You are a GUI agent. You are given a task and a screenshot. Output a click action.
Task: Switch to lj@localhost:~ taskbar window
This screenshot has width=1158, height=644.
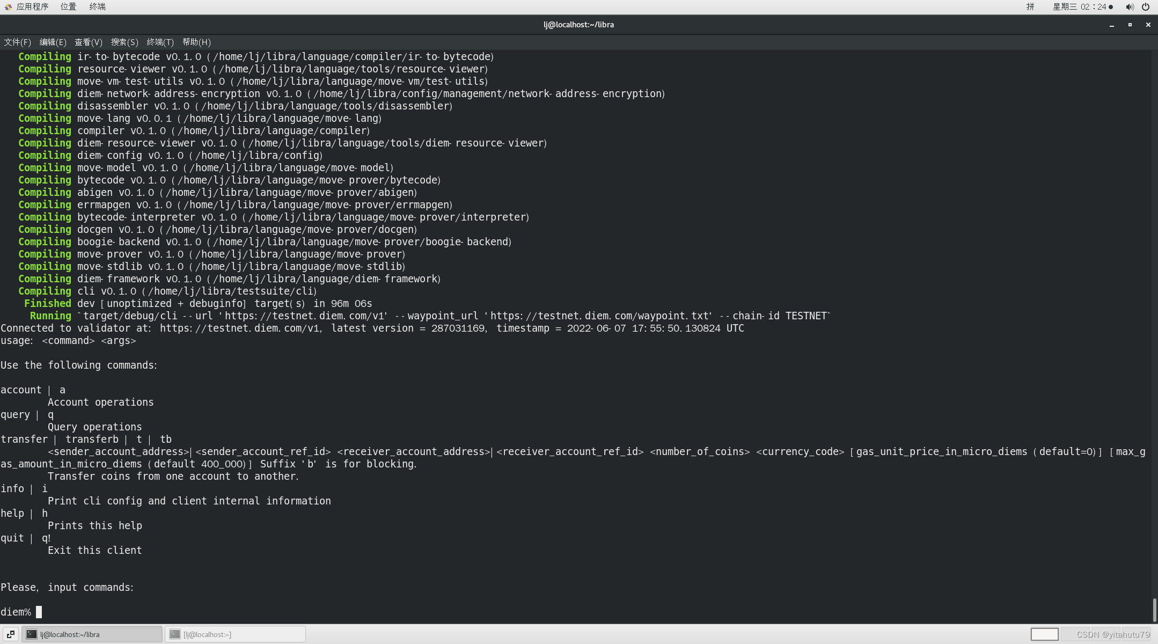pyautogui.click(x=235, y=634)
